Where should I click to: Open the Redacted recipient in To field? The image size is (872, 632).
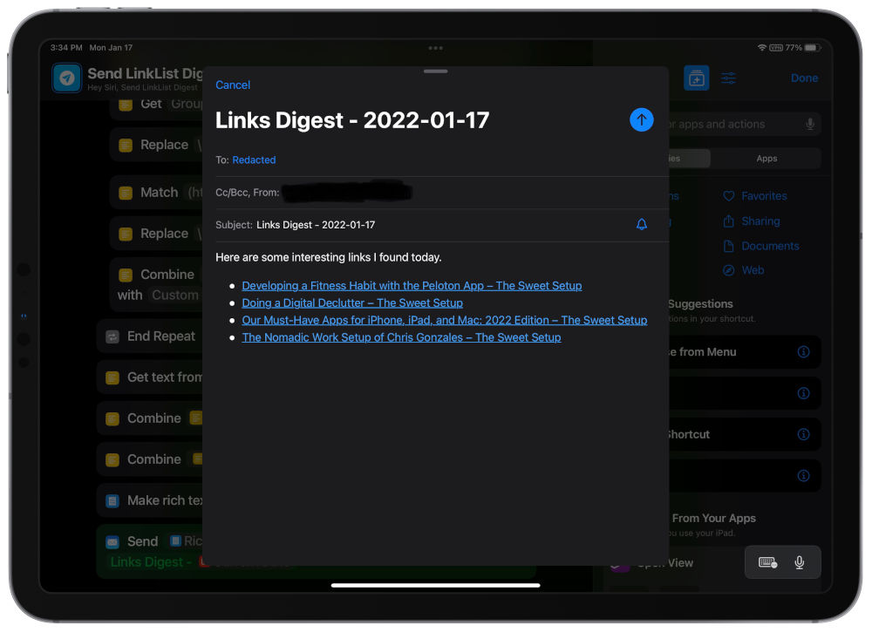click(x=254, y=160)
